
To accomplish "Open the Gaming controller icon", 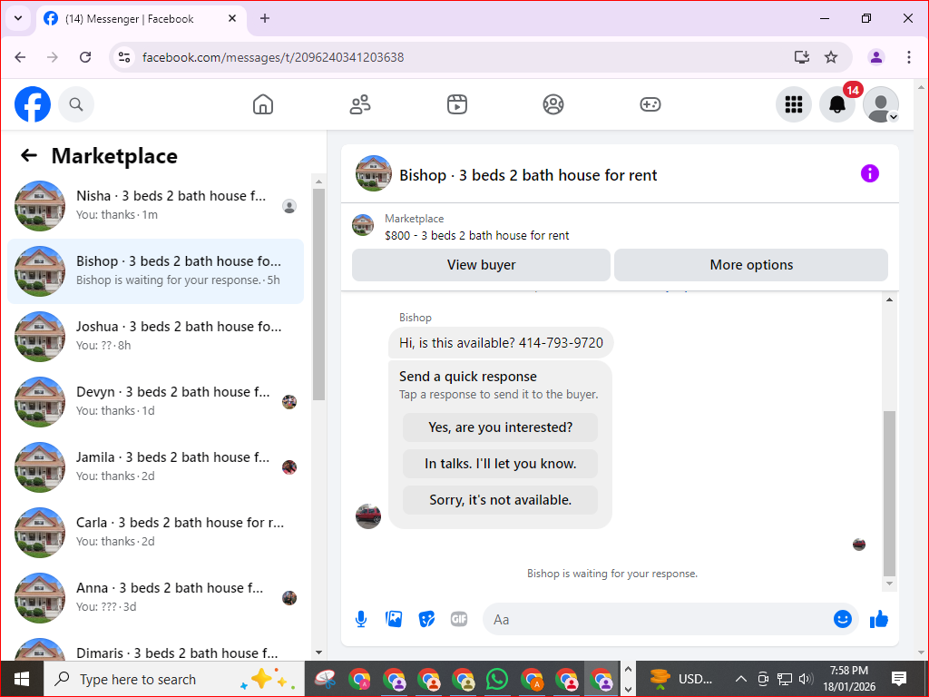I will pos(650,104).
